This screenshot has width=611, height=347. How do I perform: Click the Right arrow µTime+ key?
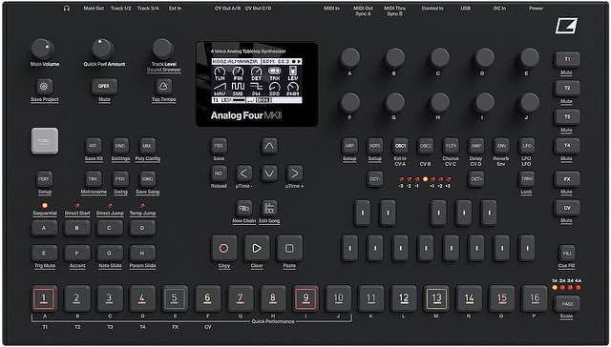click(x=295, y=173)
